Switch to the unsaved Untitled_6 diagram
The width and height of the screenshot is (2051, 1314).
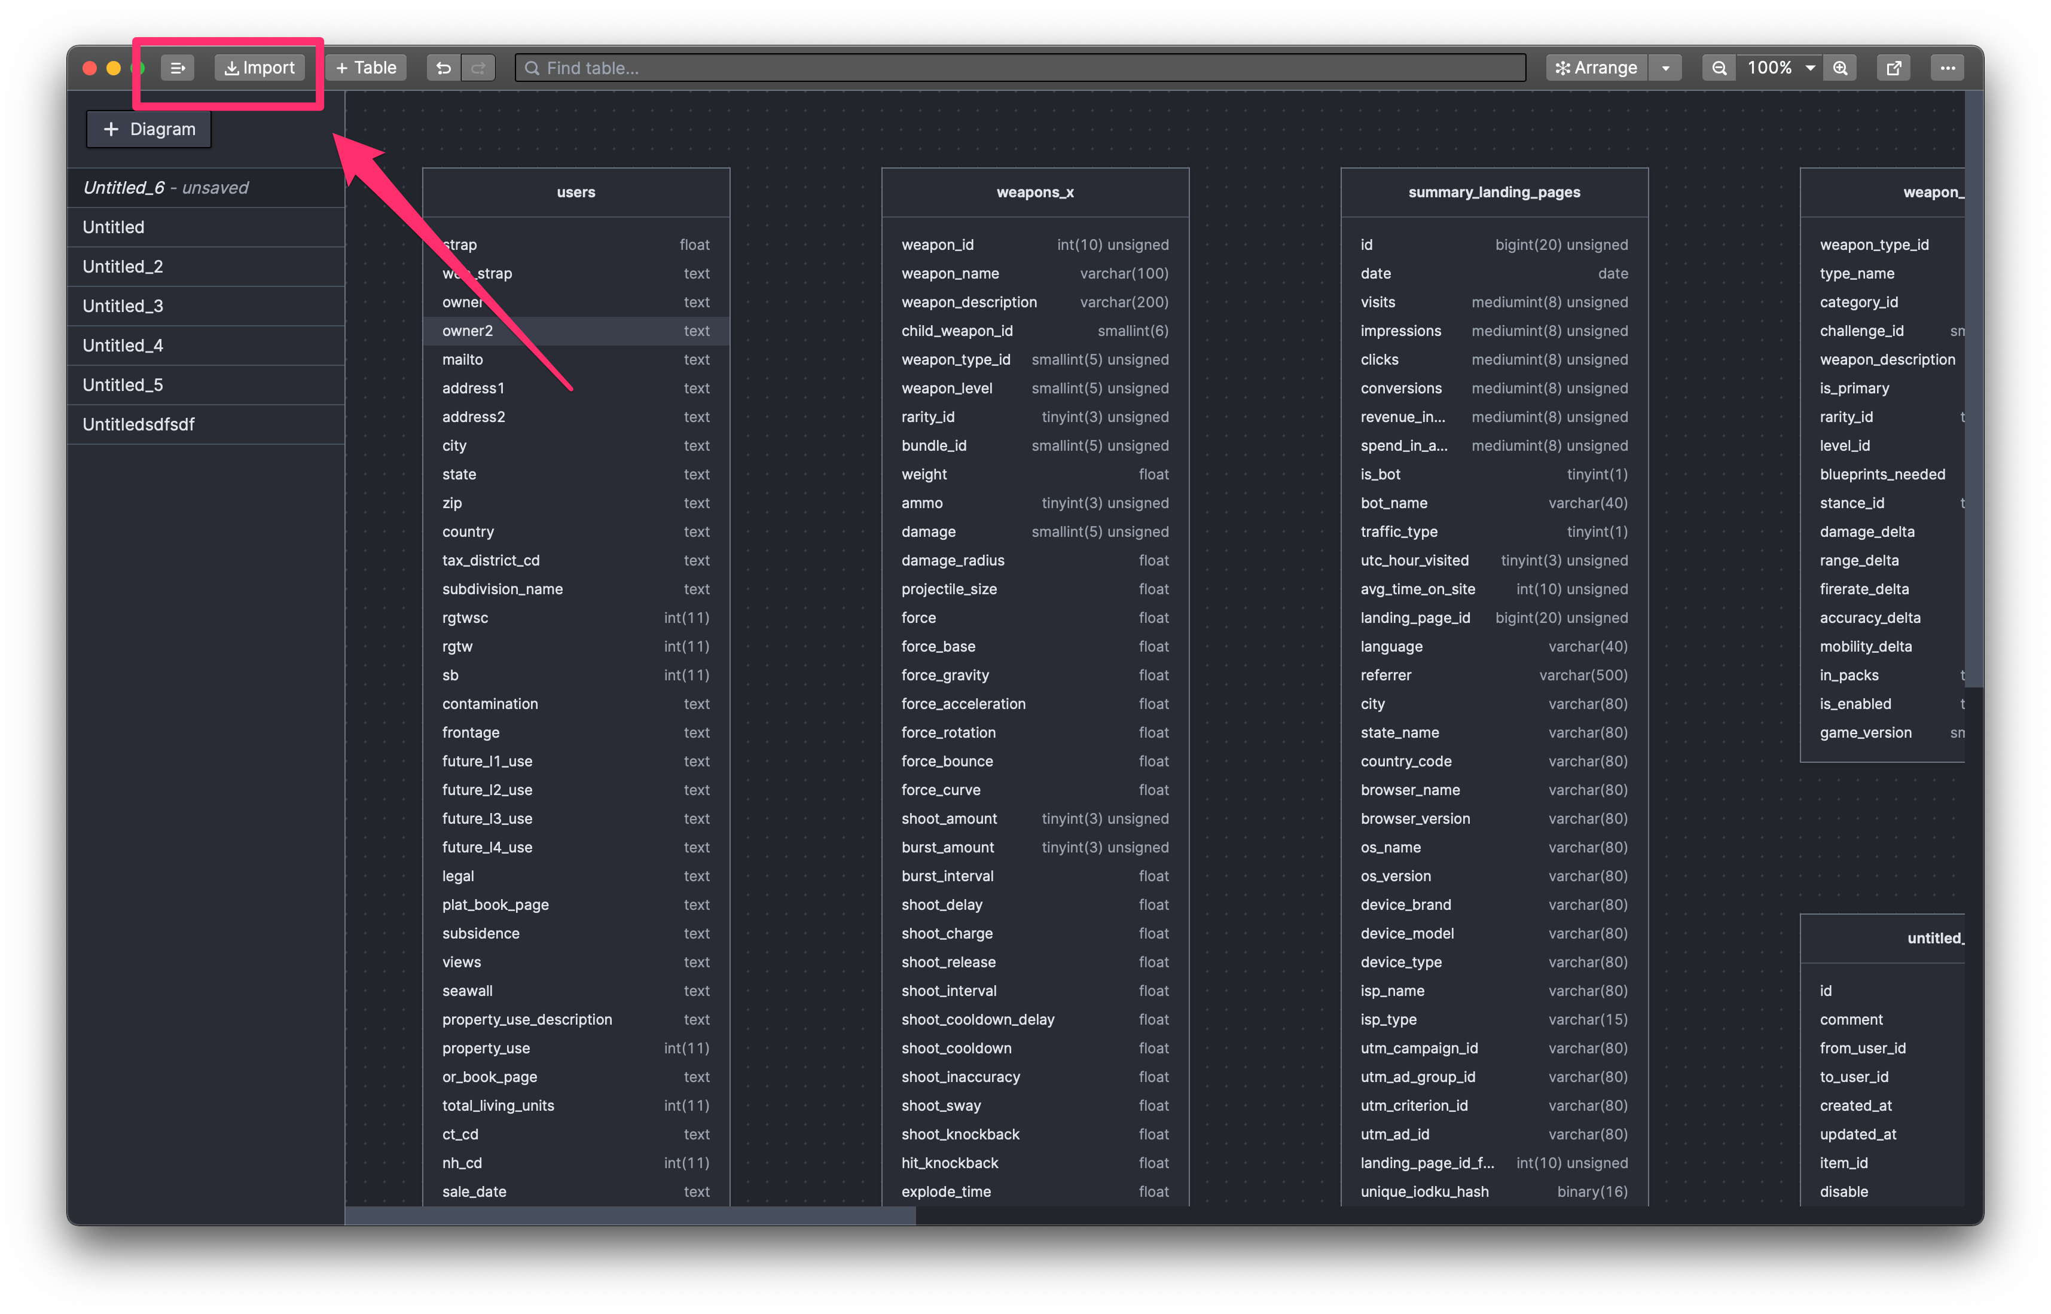click(x=166, y=187)
